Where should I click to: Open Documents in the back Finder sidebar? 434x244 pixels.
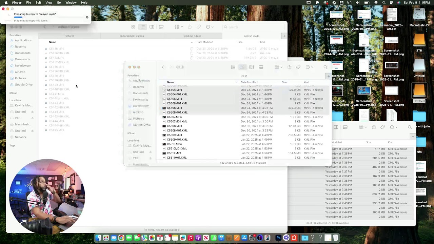point(22,53)
